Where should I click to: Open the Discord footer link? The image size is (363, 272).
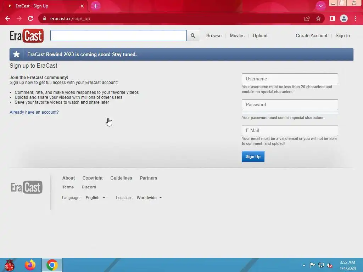[x=89, y=187]
